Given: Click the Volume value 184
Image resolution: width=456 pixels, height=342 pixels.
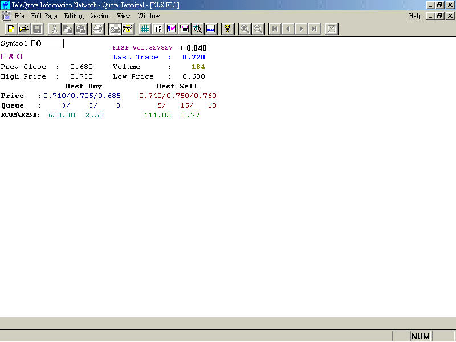Looking at the screenshot, I should pyautogui.click(x=198, y=67).
